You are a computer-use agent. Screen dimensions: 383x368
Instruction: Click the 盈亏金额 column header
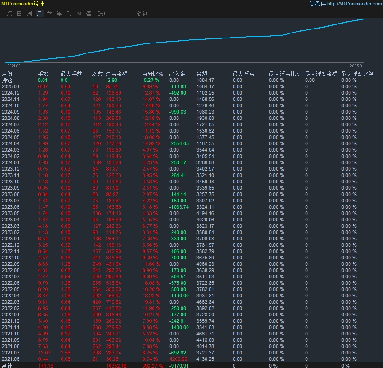116,74
